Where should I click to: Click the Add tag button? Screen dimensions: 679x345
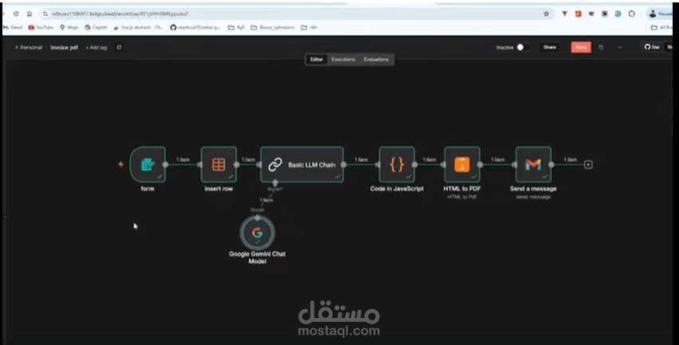click(96, 48)
